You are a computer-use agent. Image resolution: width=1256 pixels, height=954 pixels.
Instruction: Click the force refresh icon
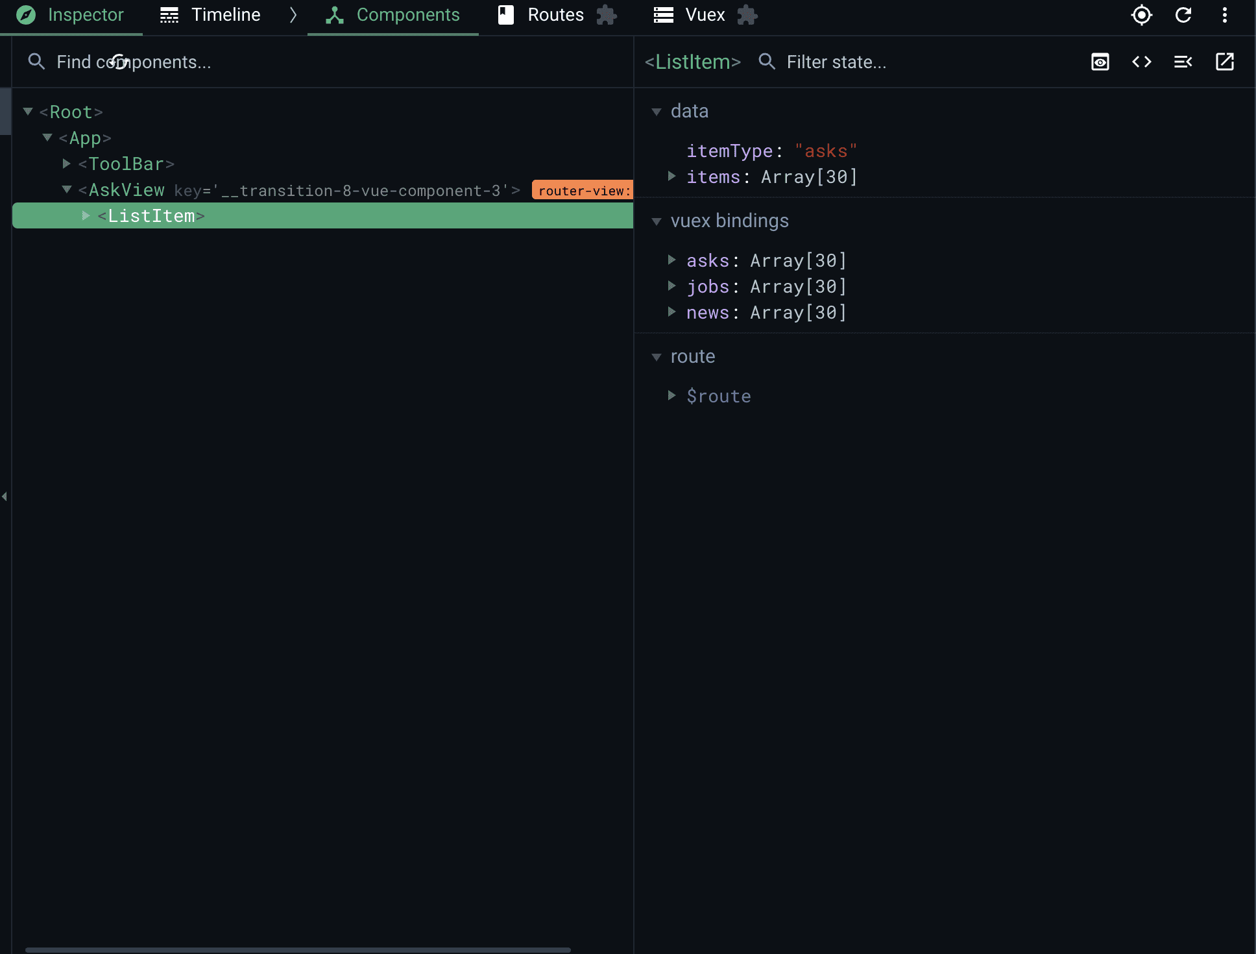click(x=1183, y=15)
